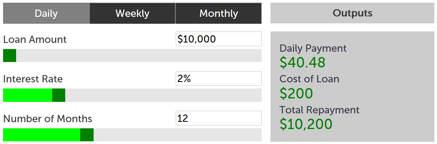The image size is (437, 144).
Task: Switch to the Daily tab
Action: click(46, 13)
